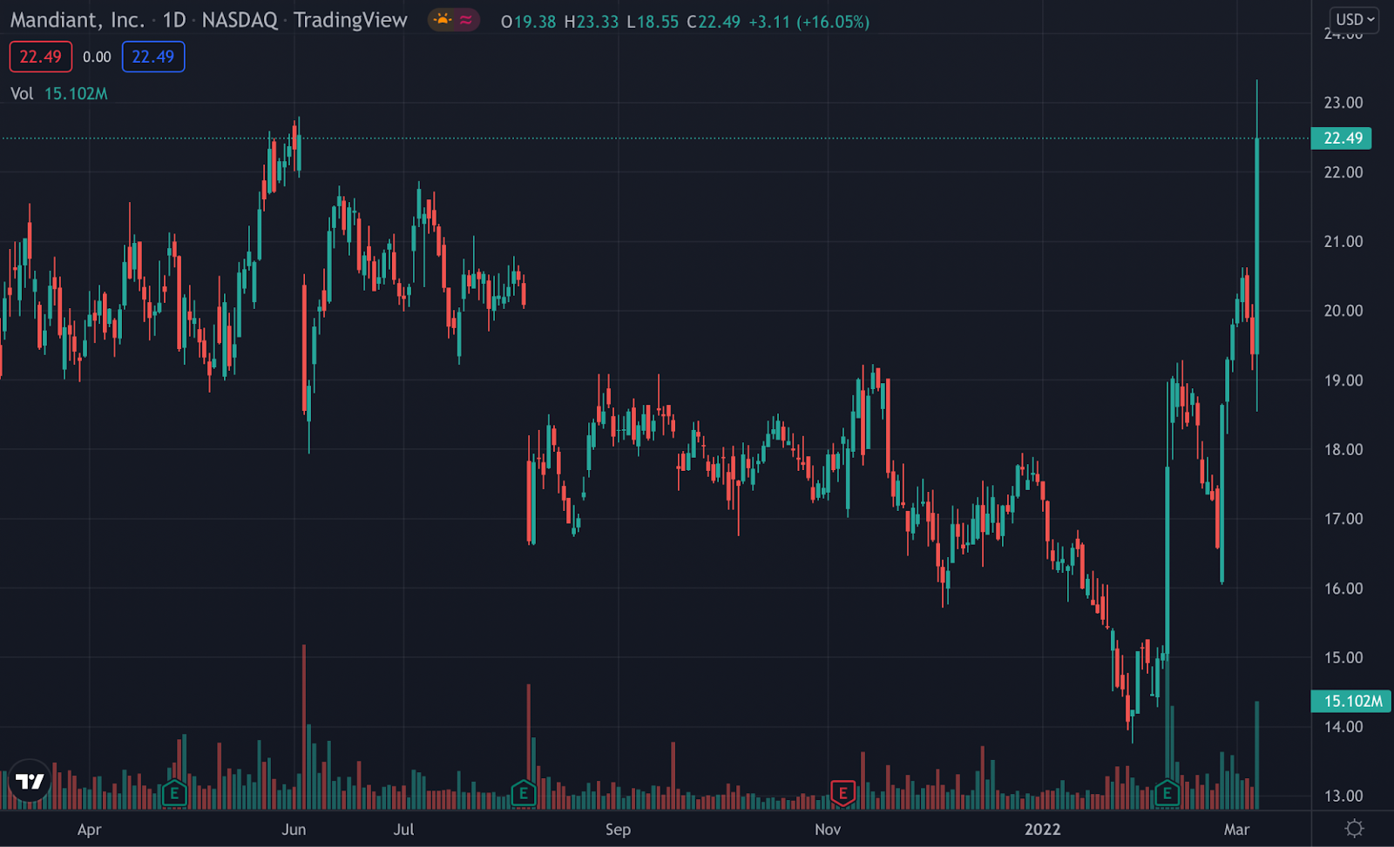The image size is (1394, 847).
Task: Click the 15.00 price axis label
Action: pos(1343,657)
